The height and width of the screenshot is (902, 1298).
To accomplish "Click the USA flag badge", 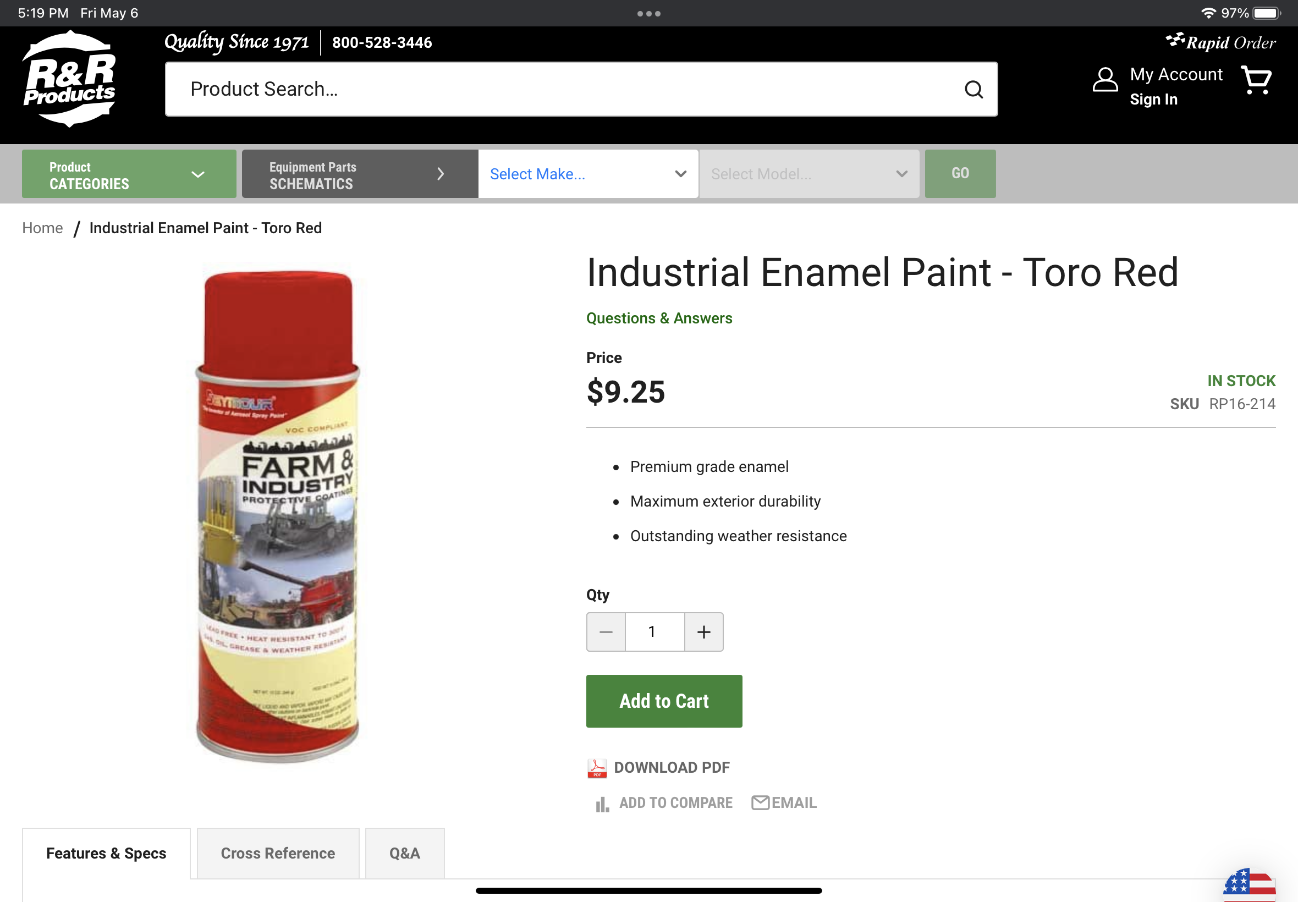I will 1249,885.
